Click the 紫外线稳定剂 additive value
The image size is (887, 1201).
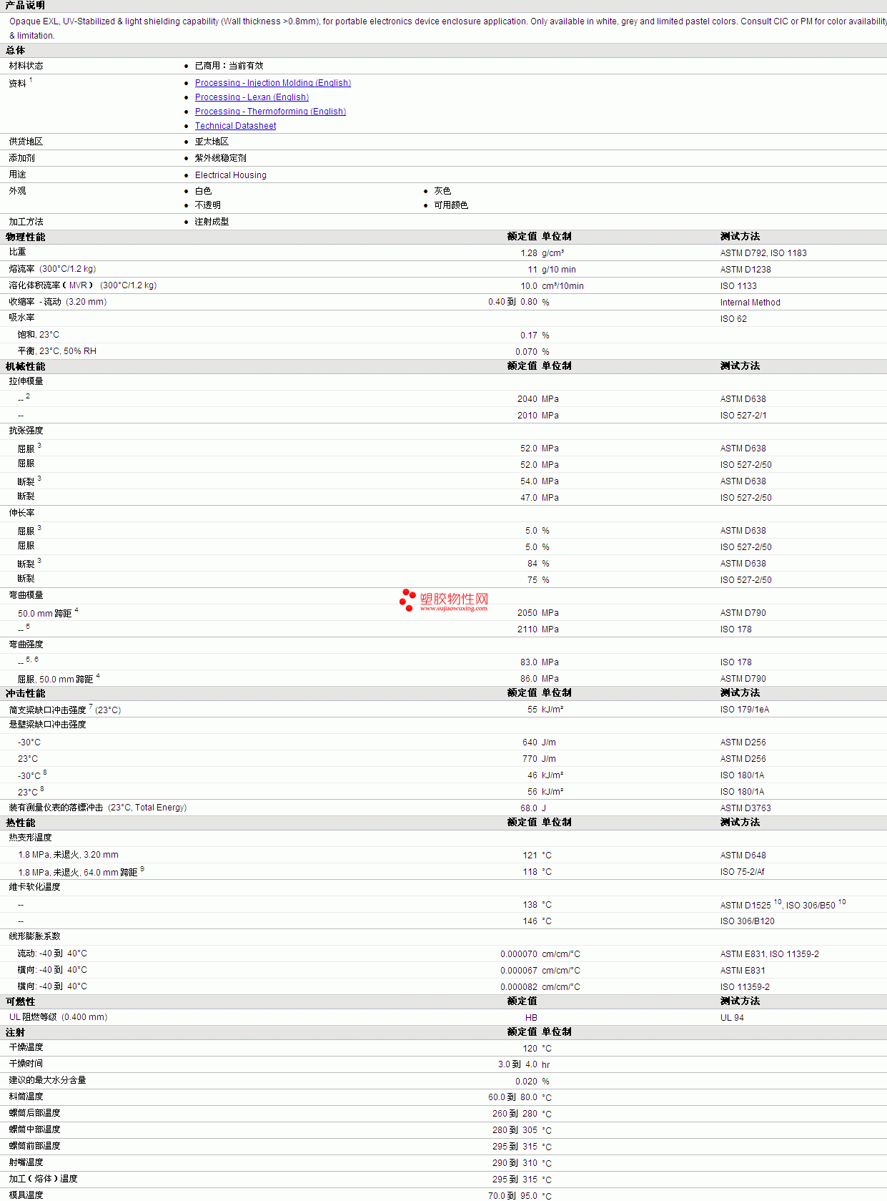tap(220, 158)
